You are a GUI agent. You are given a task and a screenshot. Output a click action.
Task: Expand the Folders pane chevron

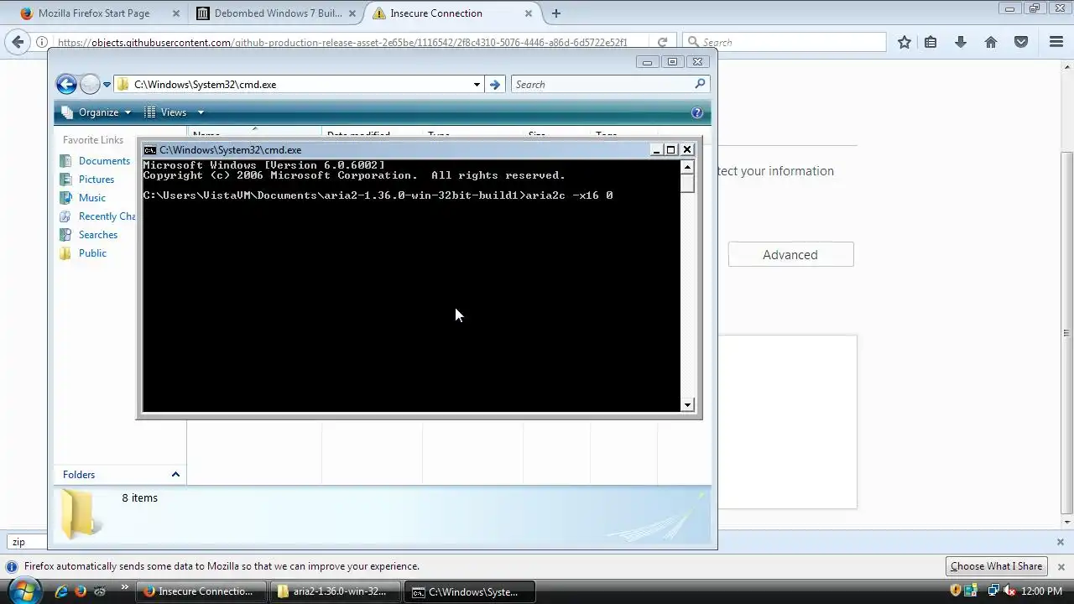(175, 475)
